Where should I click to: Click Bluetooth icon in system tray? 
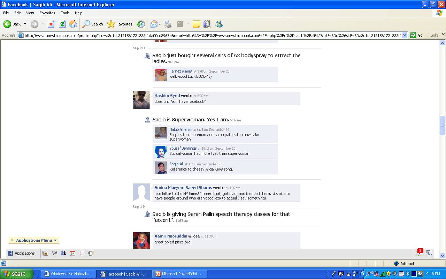407,274
